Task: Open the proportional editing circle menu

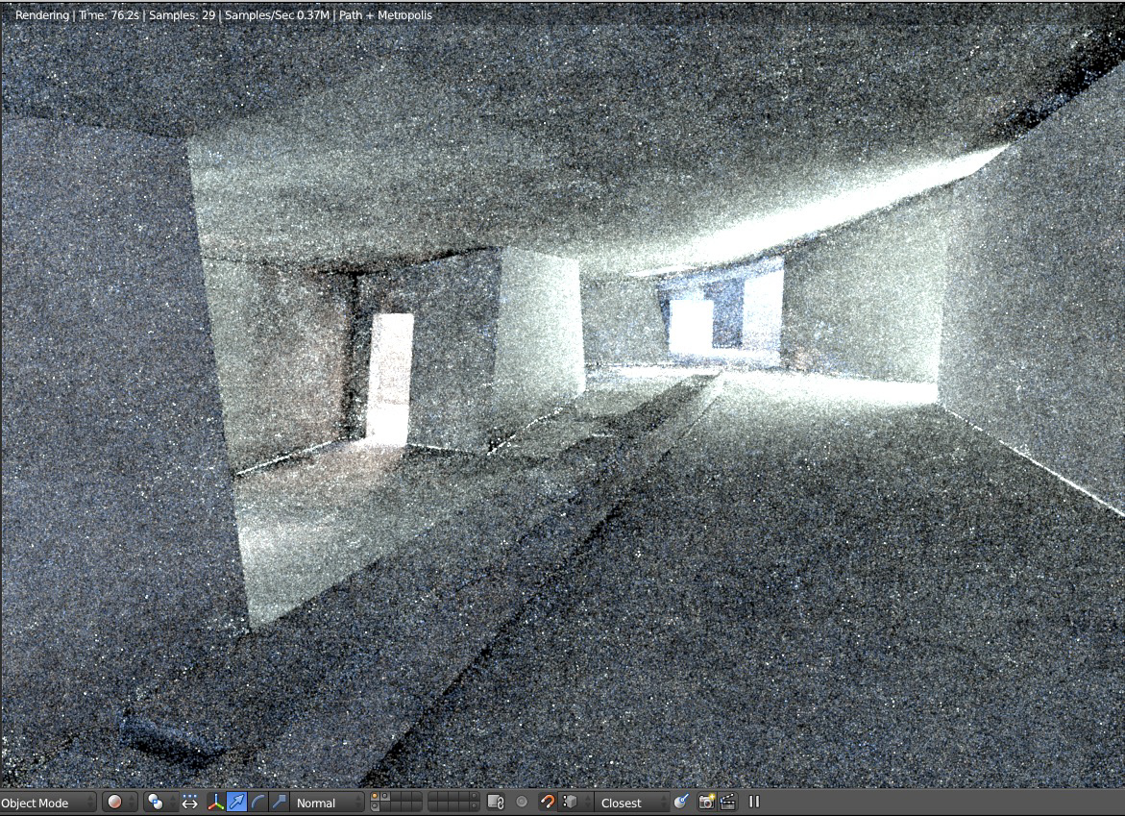Action: click(523, 803)
